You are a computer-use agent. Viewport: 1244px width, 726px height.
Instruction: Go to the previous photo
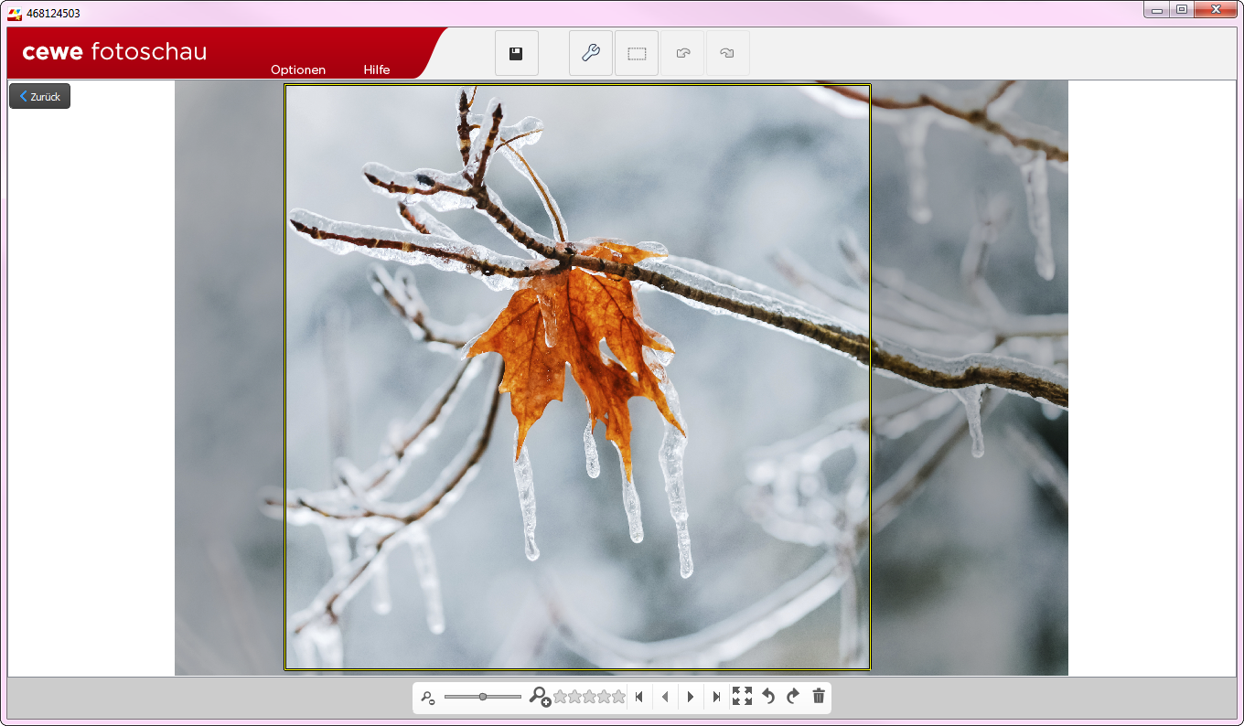(x=665, y=697)
